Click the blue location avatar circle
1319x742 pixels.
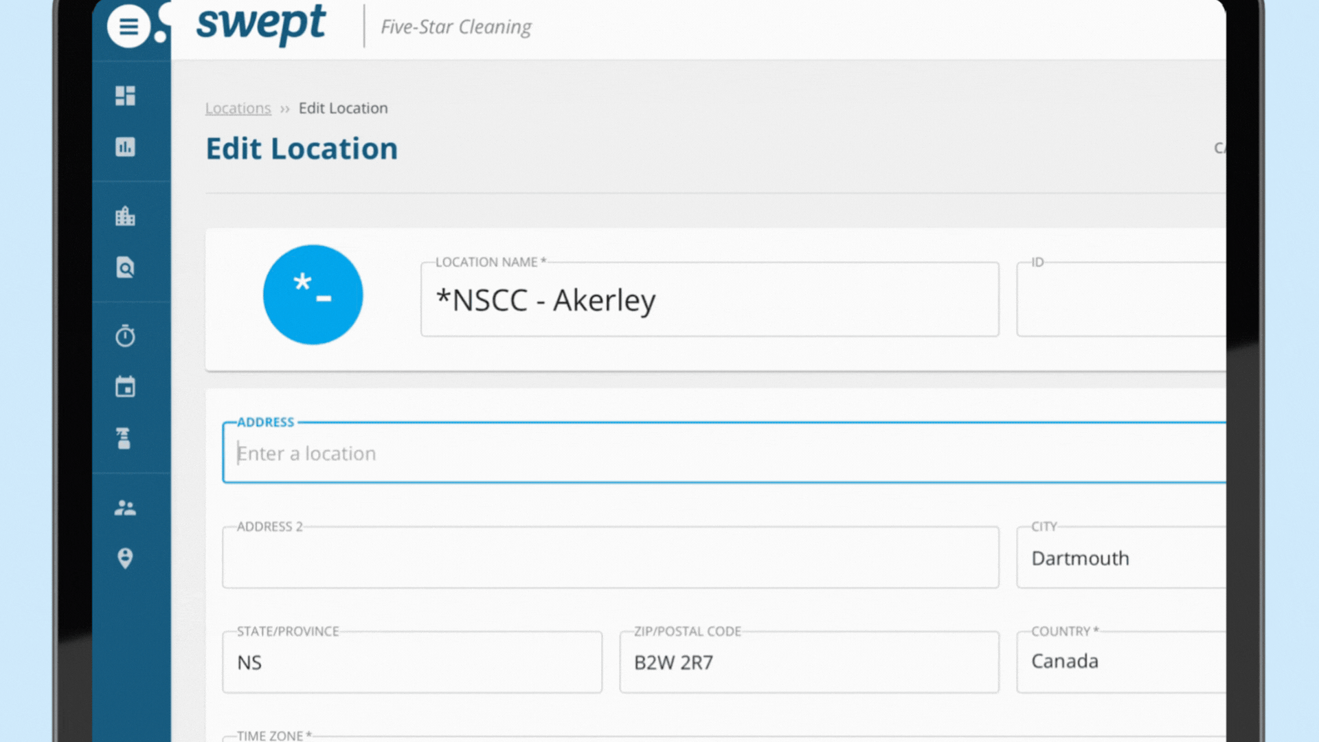(313, 295)
